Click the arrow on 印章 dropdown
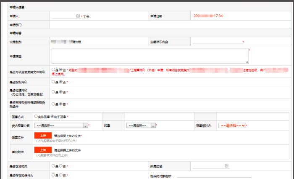 point(153,126)
